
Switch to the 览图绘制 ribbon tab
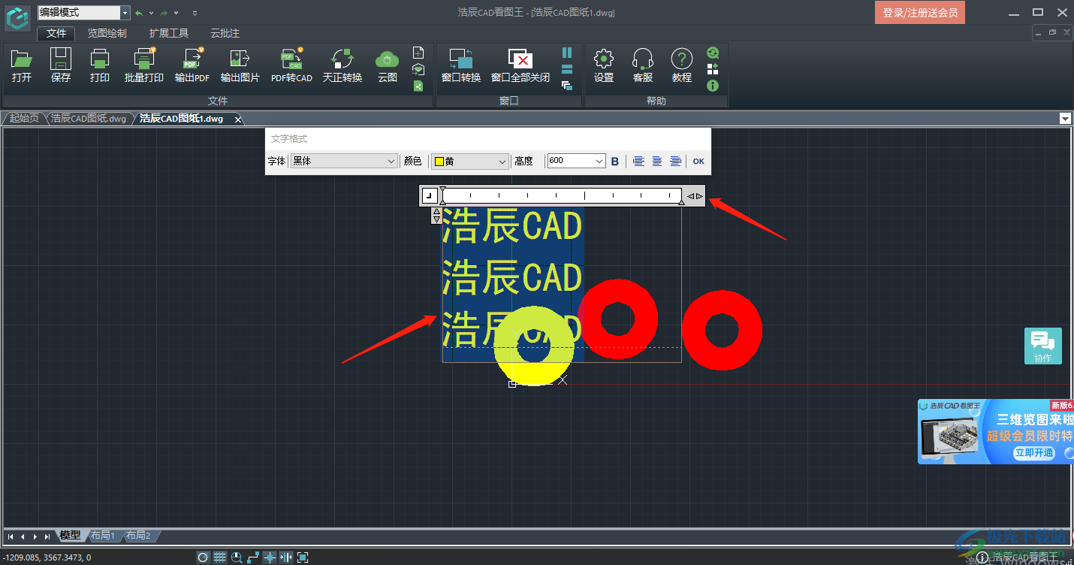[107, 33]
